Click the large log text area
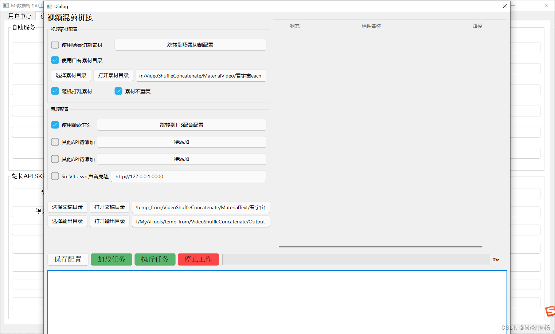The height and width of the screenshot is (334, 555). click(x=277, y=302)
